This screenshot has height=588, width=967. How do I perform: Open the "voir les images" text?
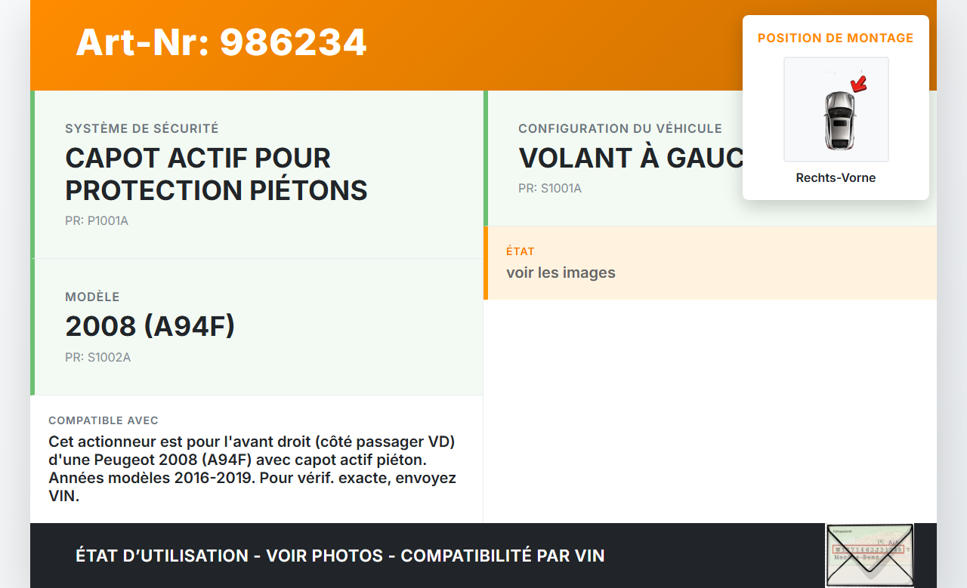[x=561, y=272]
